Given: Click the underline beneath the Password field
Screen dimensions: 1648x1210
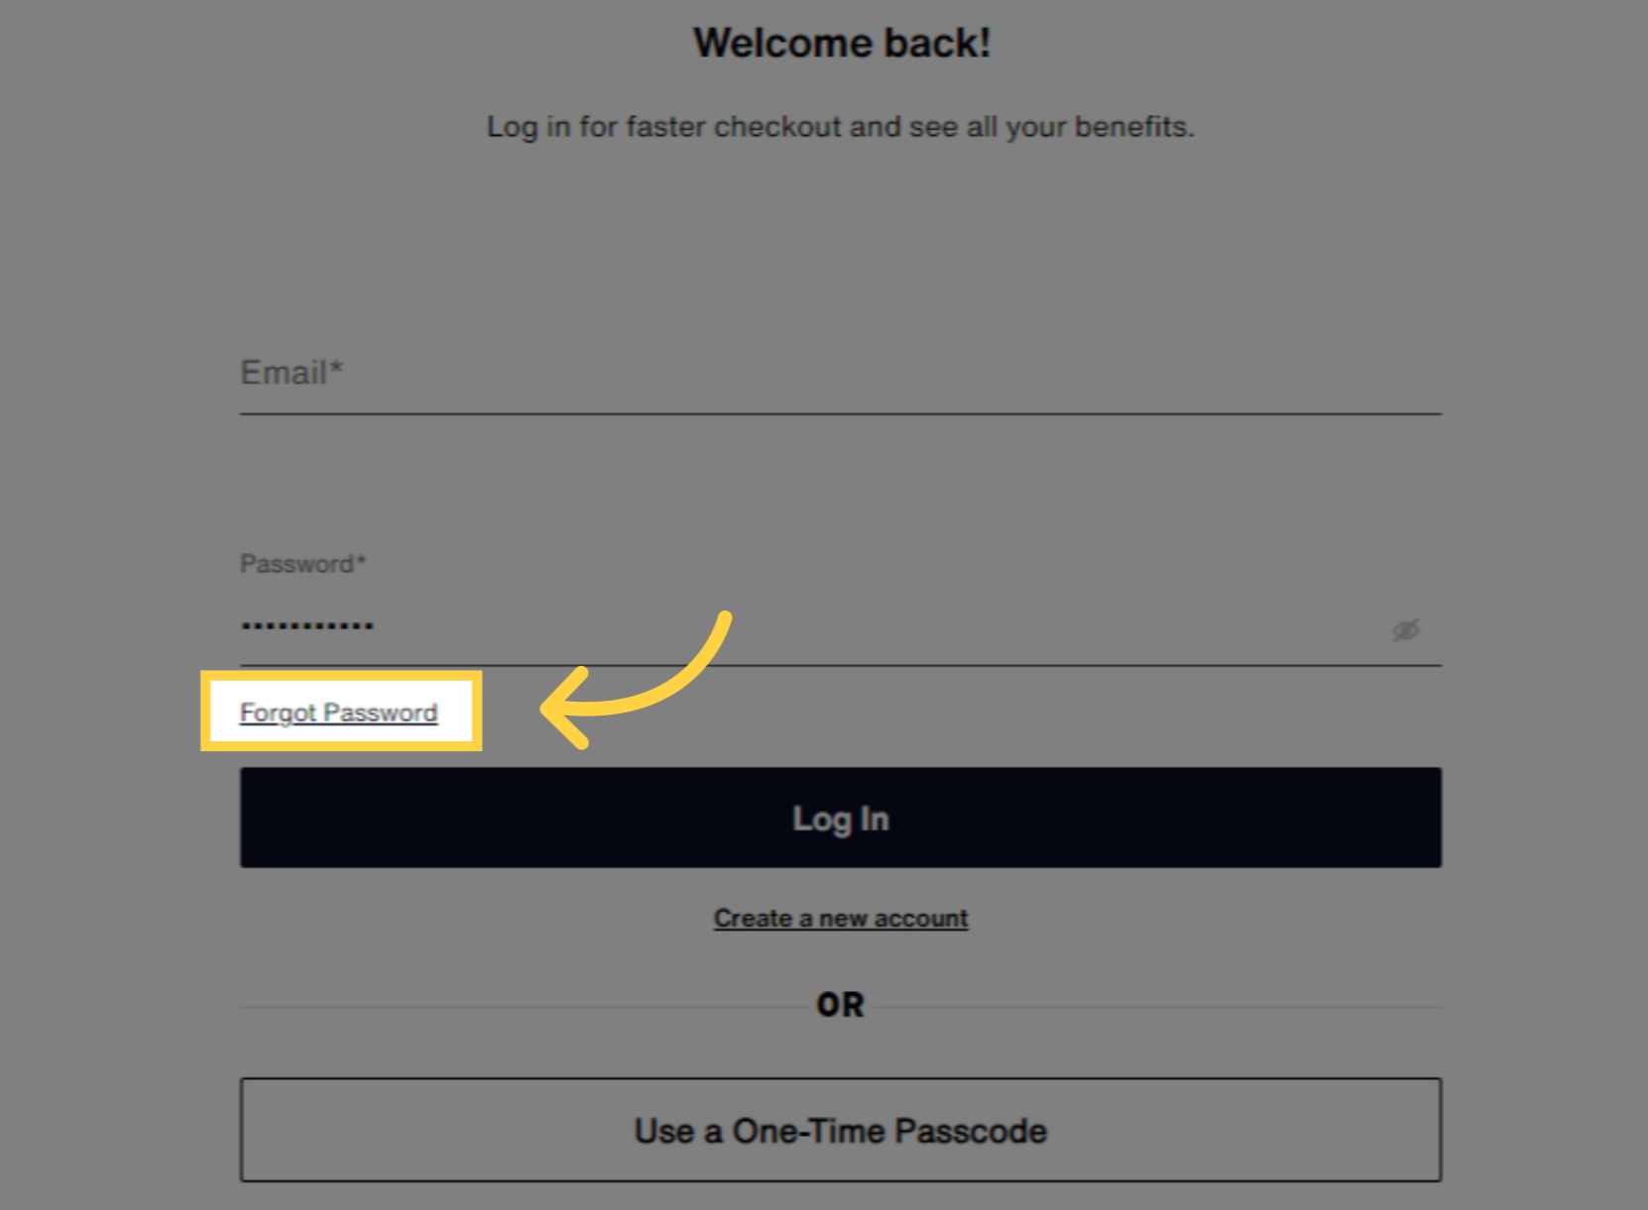Looking at the screenshot, I should [x=840, y=664].
